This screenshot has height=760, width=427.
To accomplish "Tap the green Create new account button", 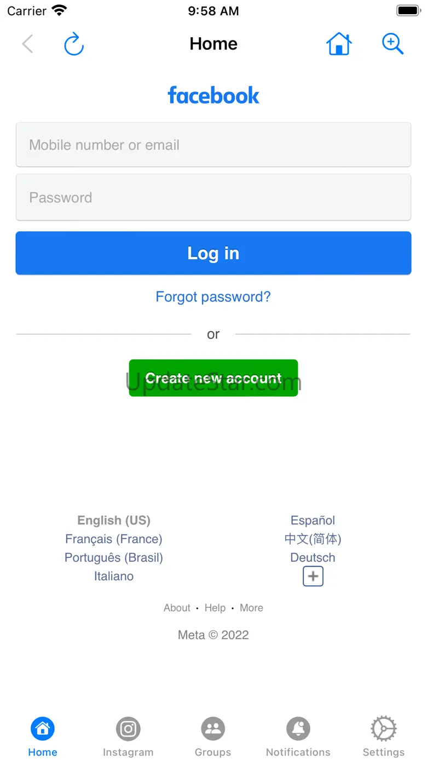I will (214, 378).
